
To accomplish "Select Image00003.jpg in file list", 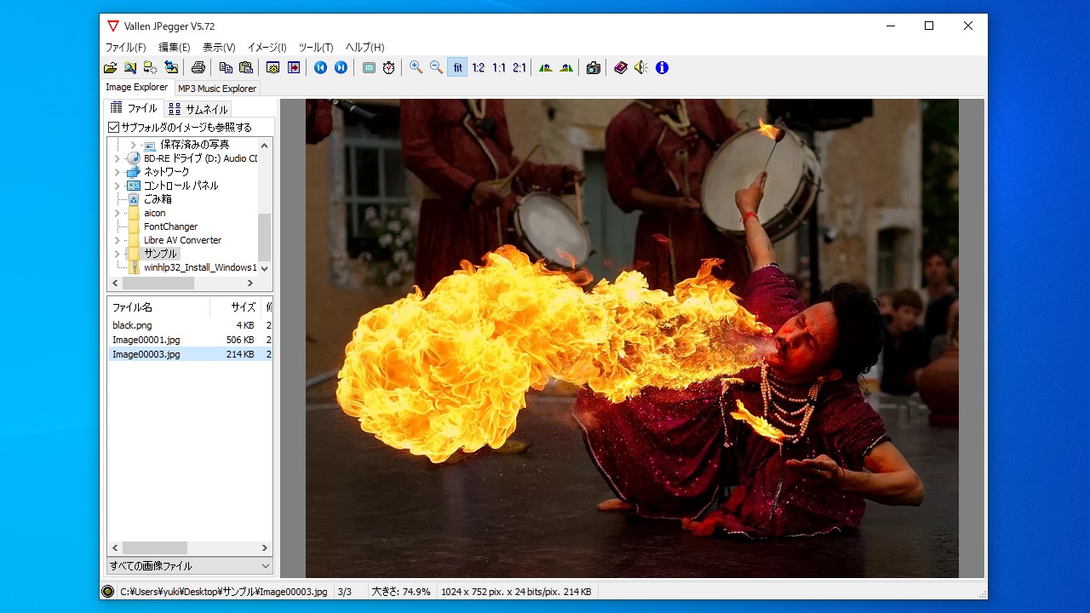I will [x=146, y=354].
